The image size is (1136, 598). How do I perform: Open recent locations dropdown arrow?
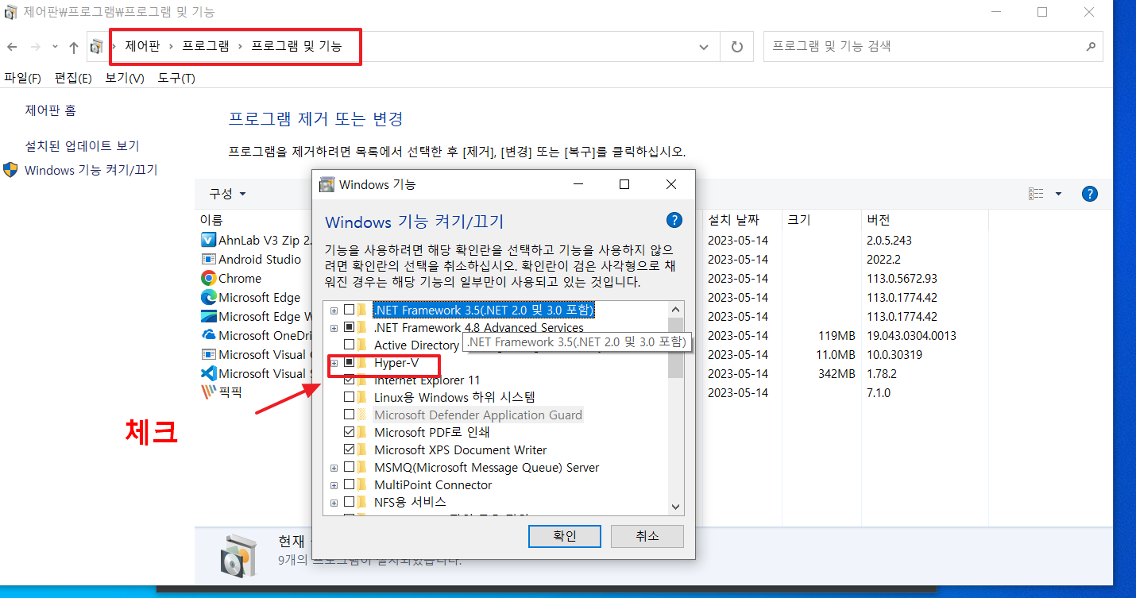pos(55,47)
